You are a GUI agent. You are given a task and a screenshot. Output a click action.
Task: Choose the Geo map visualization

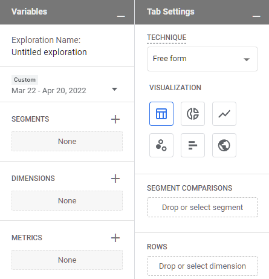click(x=224, y=145)
